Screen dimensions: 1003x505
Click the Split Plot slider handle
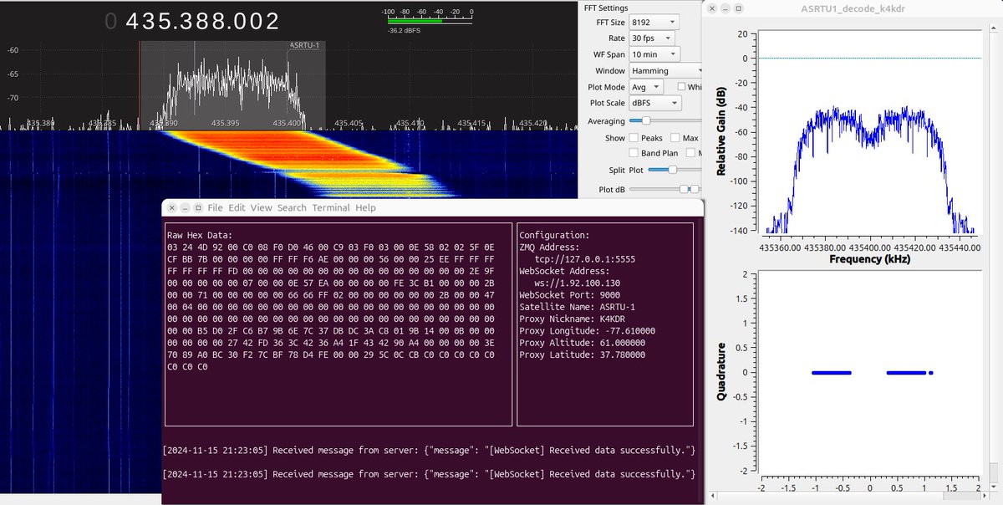[x=672, y=170]
